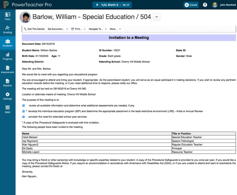Click William Barlow's student photo
The height and width of the screenshot is (195, 237).
click(25, 17)
